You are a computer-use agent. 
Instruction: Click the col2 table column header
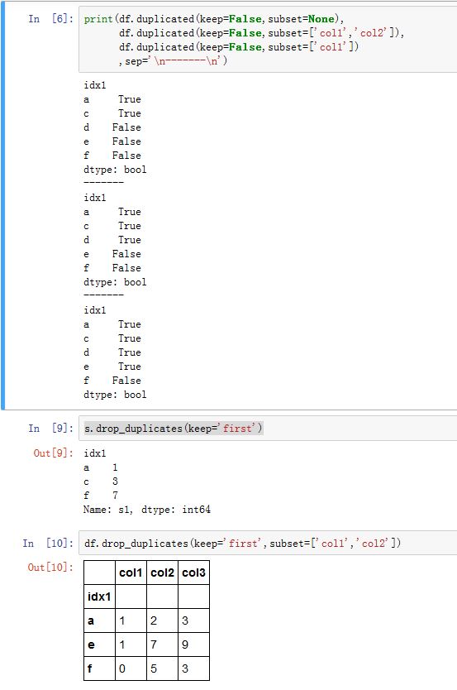(x=163, y=573)
